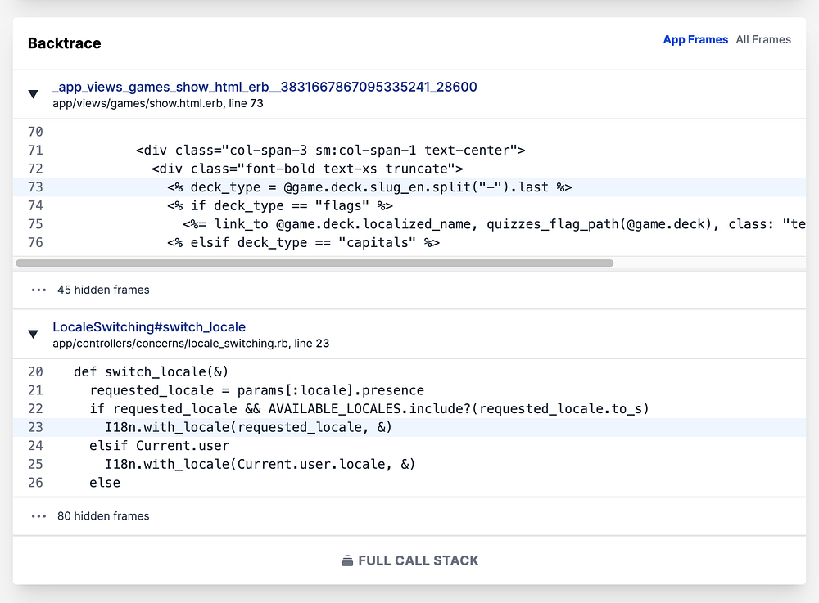Click highlighted line 23 I18n.with_locale code
Image resolution: width=819 pixels, height=603 pixels.
tap(248, 427)
